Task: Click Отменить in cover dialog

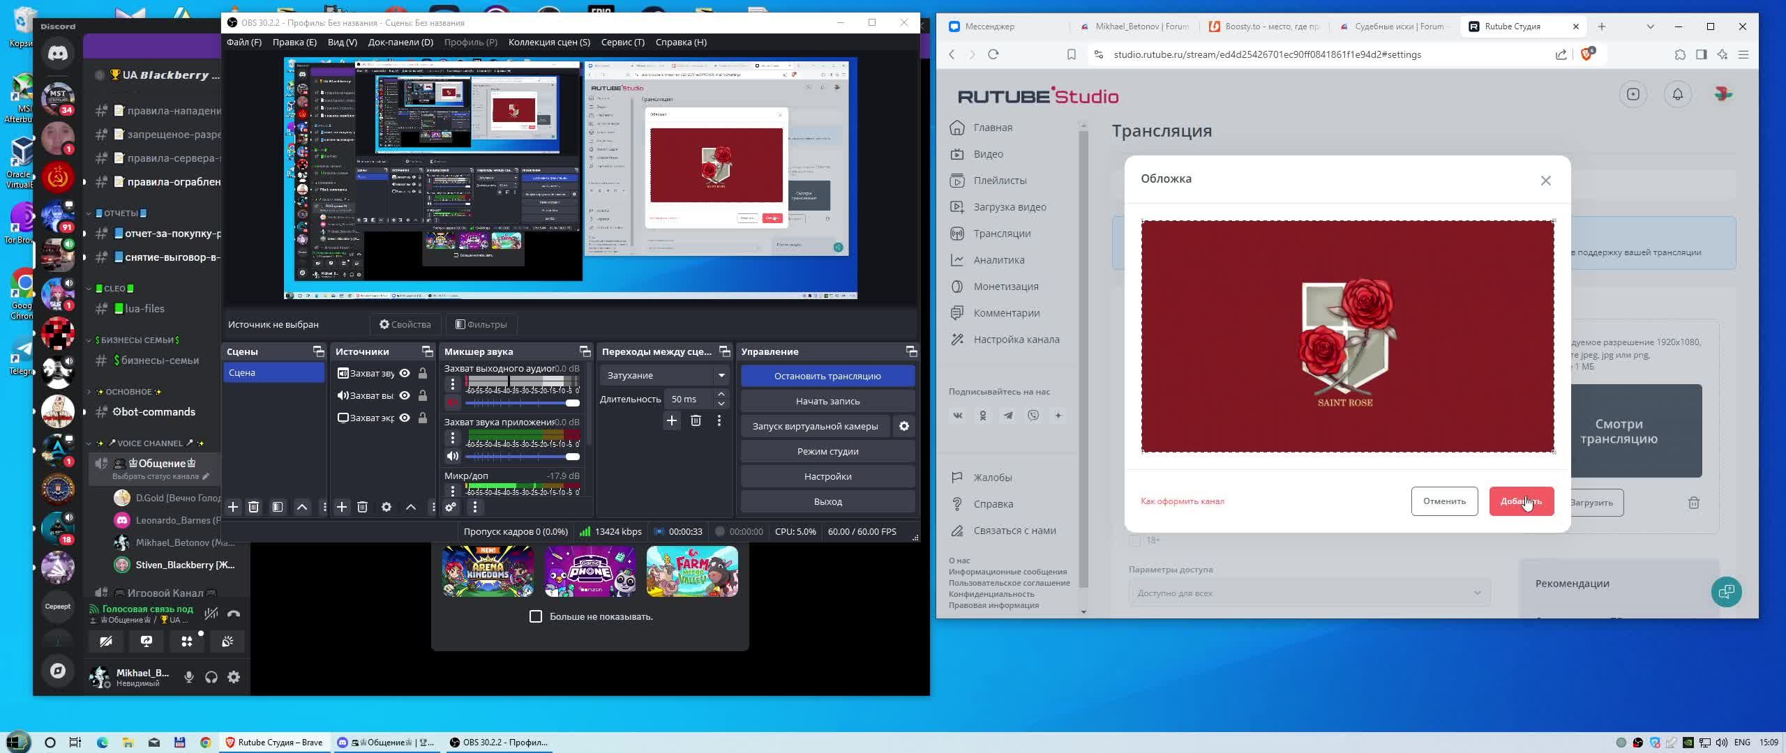Action: click(x=1444, y=501)
